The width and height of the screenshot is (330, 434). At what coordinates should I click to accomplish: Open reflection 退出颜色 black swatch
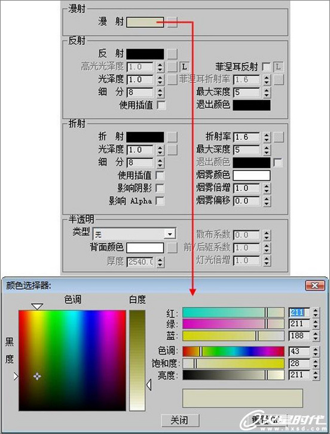(x=252, y=105)
